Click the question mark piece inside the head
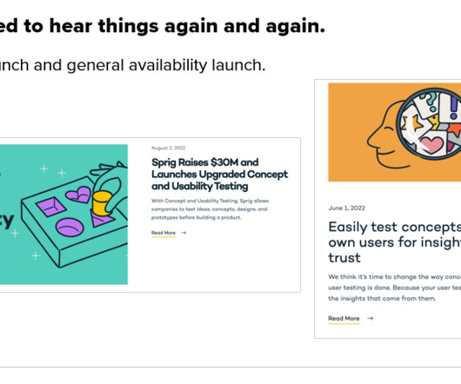 click(430, 102)
